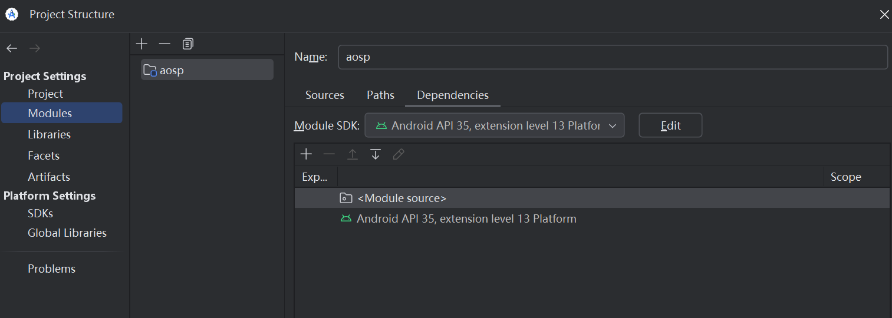892x318 pixels.
Task: Select the aosp module in list
Action: pyautogui.click(x=207, y=70)
